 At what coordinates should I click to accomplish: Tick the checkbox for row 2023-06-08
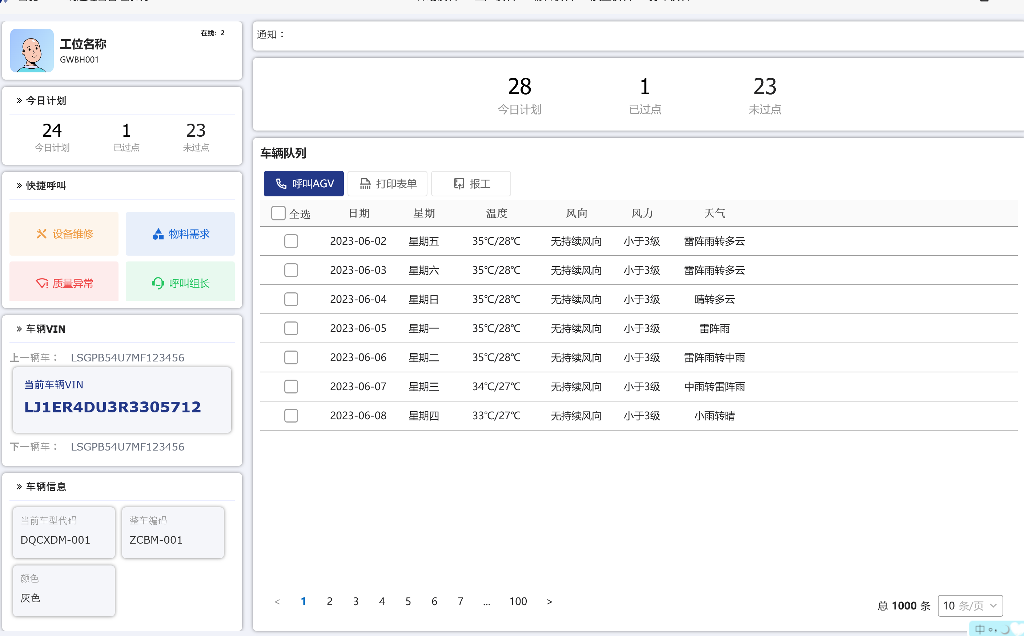pos(291,416)
